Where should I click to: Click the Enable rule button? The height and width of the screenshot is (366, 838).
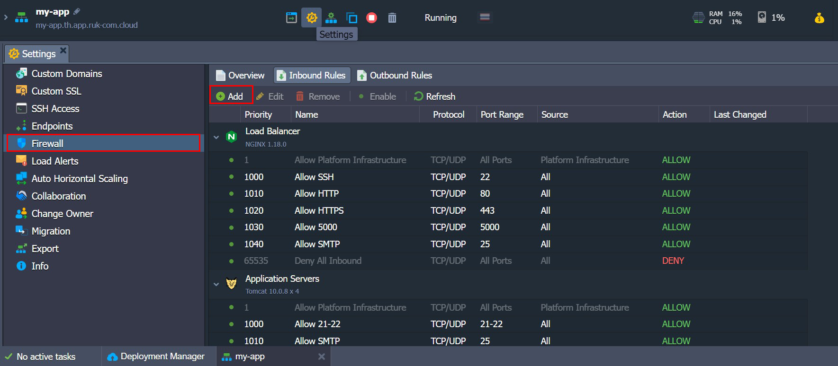click(377, 96)
